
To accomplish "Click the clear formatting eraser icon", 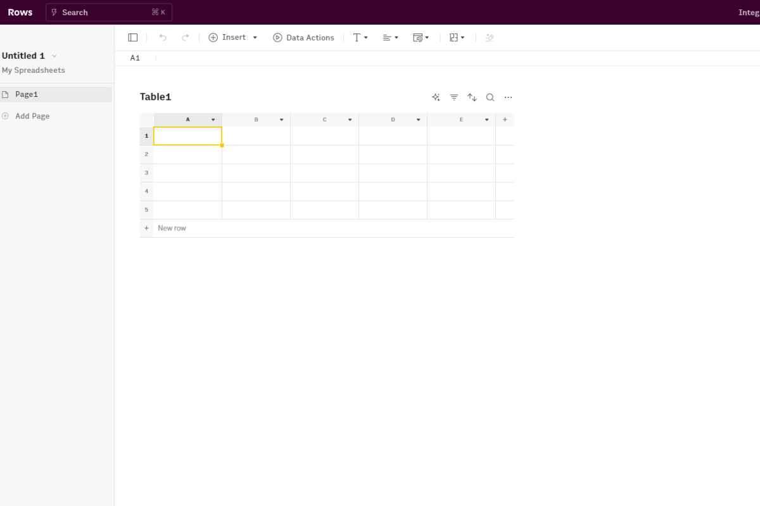I will coord(489,38).
